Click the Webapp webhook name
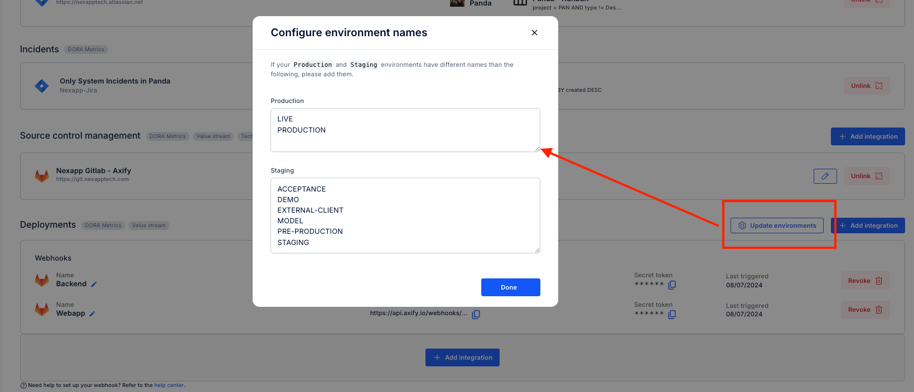This screenshot has height=392, width=914. (71, 313)
